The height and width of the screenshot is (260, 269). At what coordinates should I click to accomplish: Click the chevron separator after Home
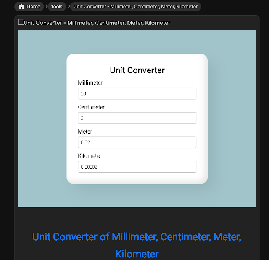47,6
